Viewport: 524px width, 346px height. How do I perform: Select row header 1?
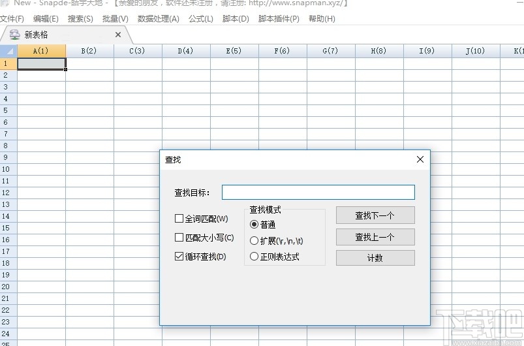click(x=8, y=63)
